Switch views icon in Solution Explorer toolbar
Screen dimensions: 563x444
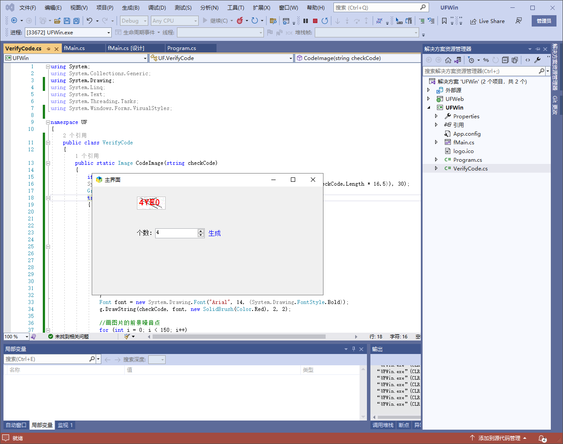458,60
